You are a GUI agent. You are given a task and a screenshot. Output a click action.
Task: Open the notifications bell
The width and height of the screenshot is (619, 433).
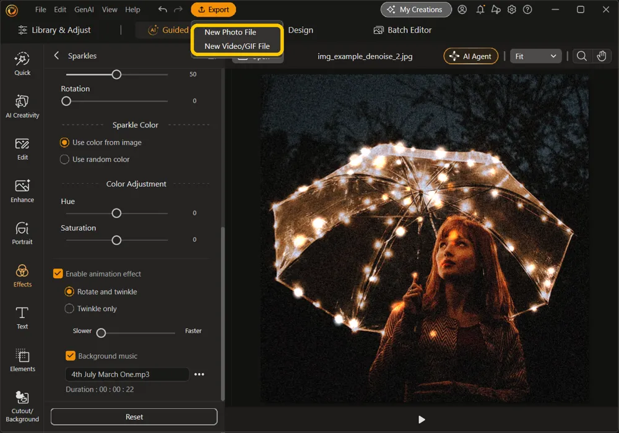pyautogui.click(x=480, y=9)
